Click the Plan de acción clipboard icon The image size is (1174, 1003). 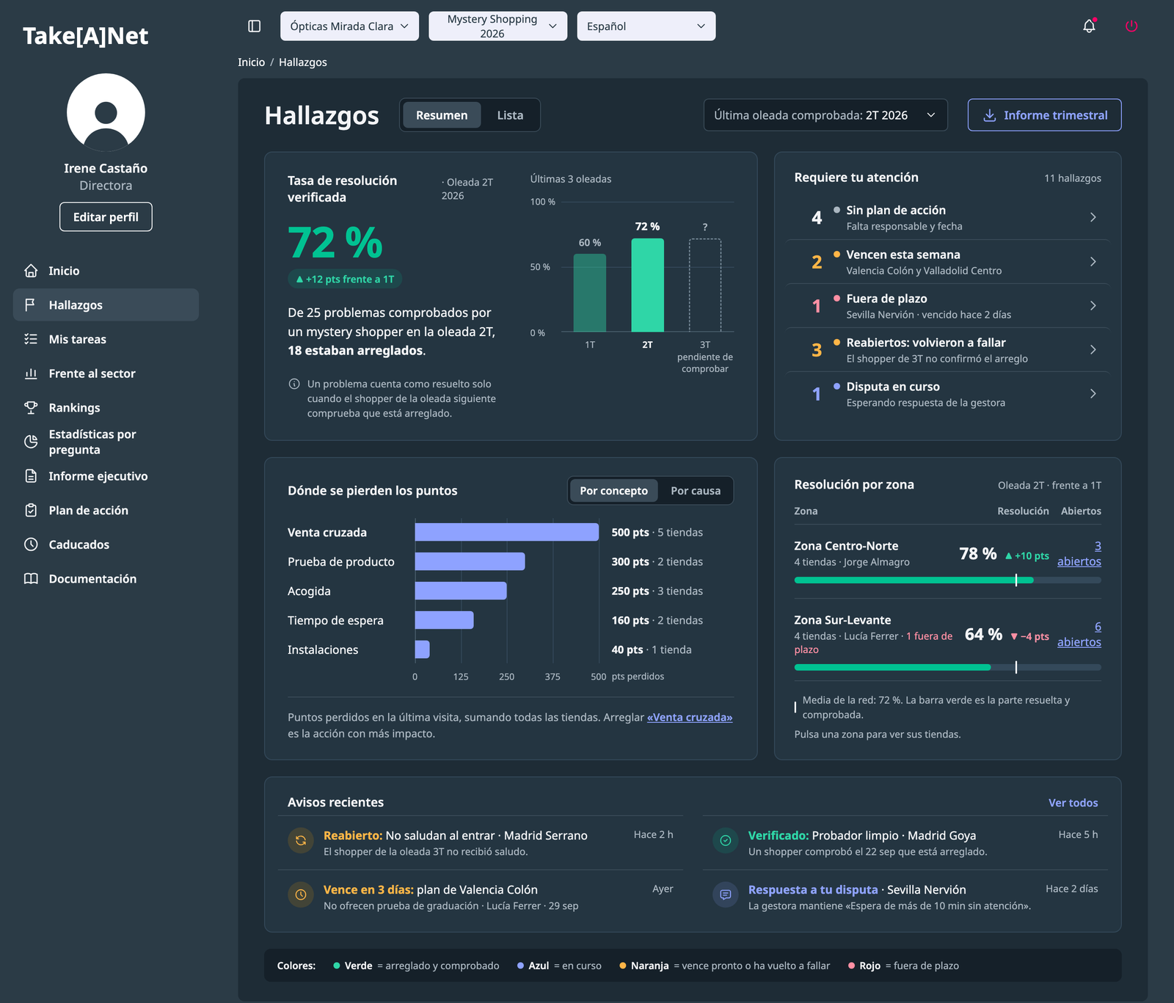pos(31,510)
